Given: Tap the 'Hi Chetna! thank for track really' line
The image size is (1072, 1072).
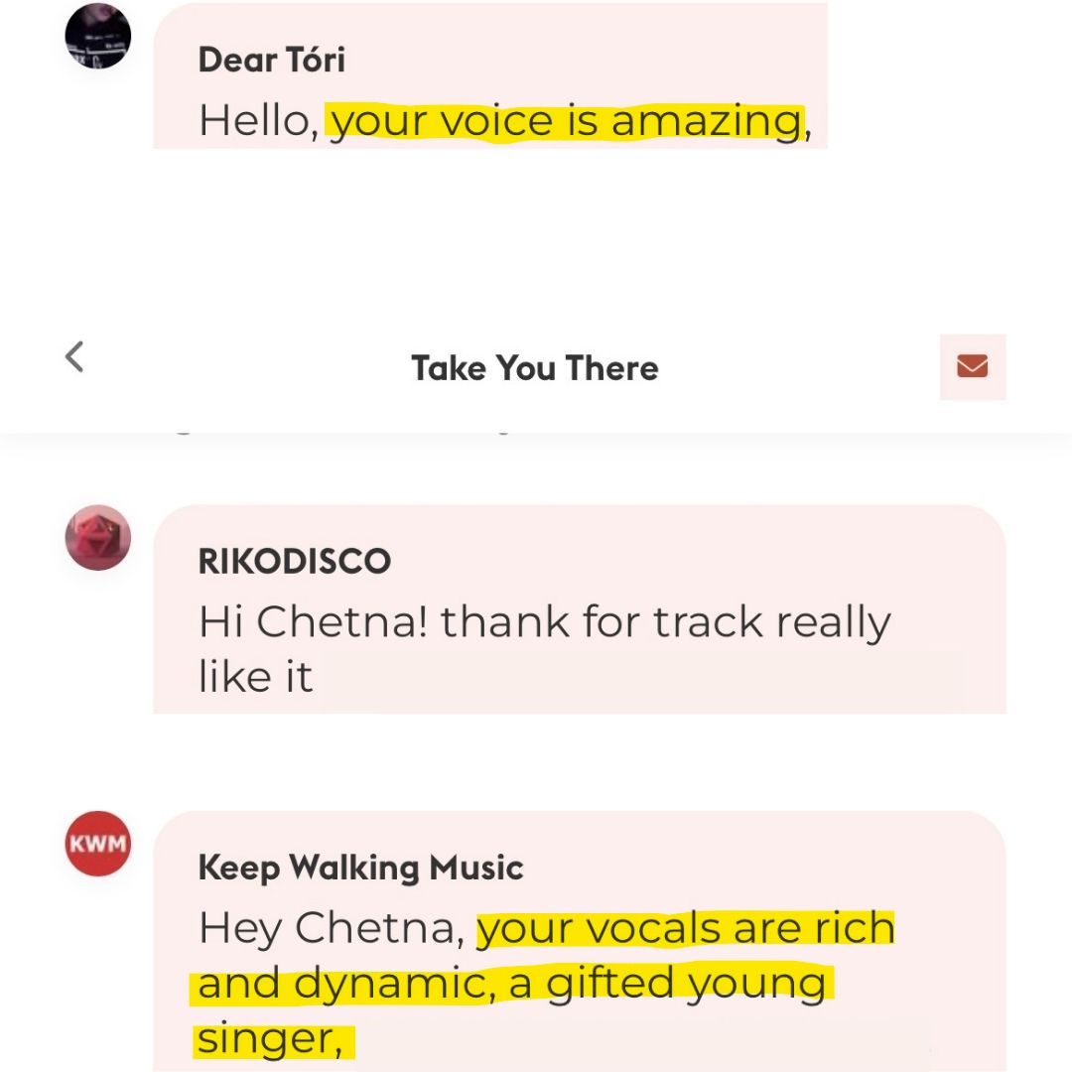Looking at the screenshot, I should [x=545, y=622].
